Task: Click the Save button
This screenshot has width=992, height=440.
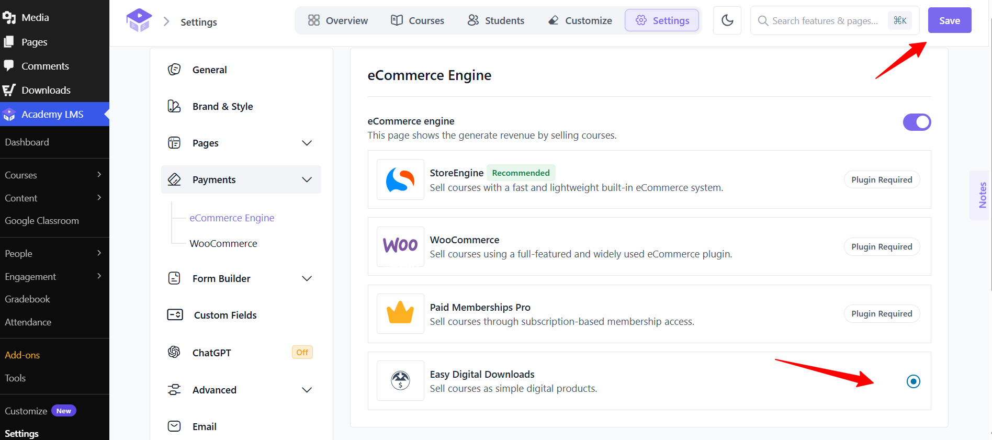Action: click(x=950, y=20)
